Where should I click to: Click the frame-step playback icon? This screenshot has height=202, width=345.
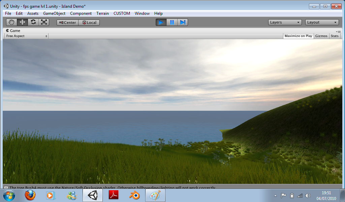pos(183,22)
